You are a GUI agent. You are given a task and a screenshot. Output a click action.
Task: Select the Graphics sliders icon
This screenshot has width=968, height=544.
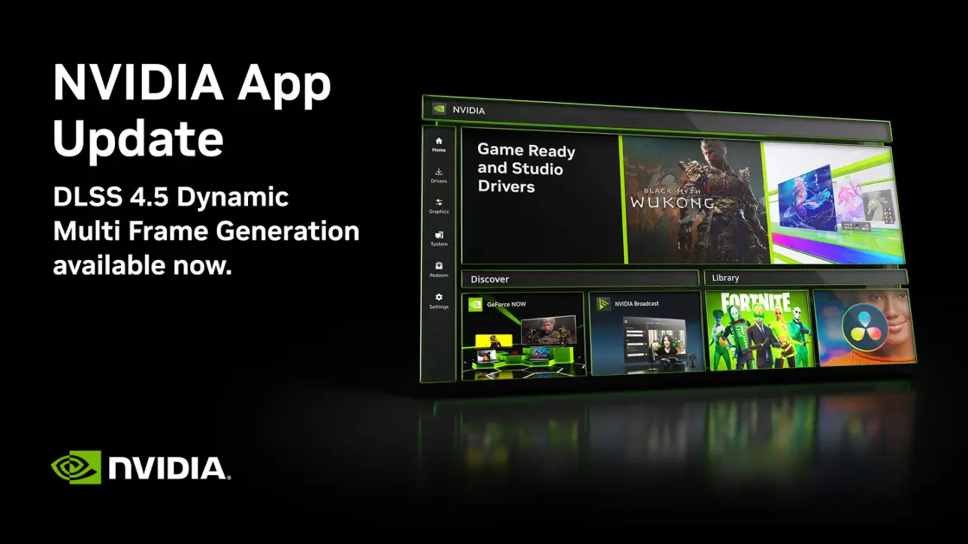[x=438, y=202]
